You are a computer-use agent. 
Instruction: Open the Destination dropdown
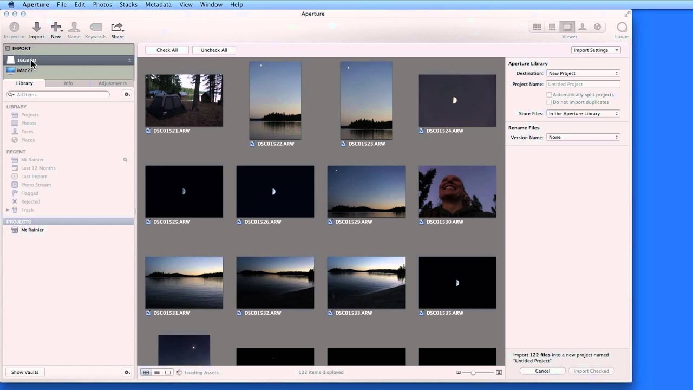tap(583, 73)
